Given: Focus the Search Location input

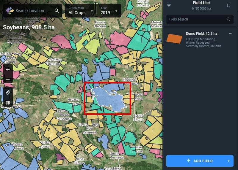Looking at the screenshot, I should pos(32,11).
